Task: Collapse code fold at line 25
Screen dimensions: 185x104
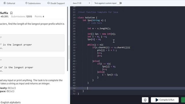Action: [76, 21]
